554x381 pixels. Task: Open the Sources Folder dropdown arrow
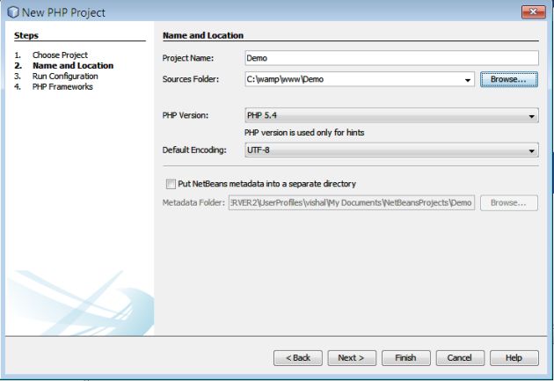point(468,80)
